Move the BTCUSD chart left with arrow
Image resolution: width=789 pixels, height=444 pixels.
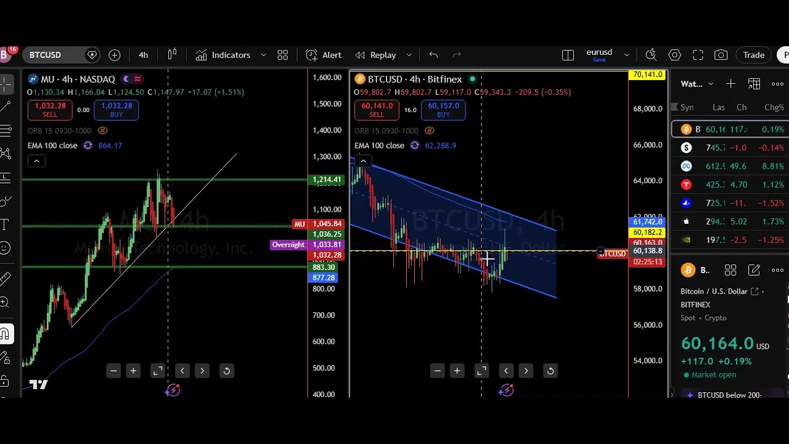506,371
